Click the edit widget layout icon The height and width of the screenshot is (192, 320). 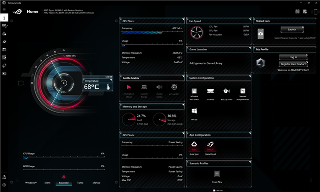click(305, 11)
